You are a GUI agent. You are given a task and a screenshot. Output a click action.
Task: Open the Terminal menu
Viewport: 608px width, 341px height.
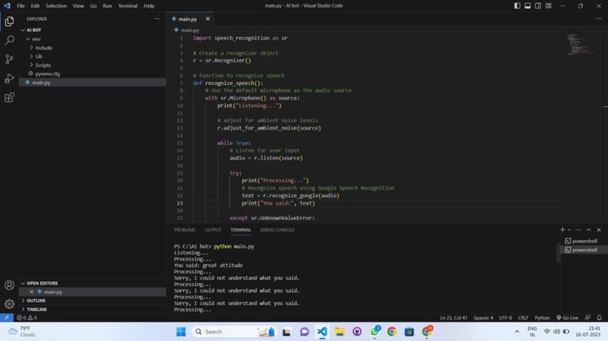[127, 6]
